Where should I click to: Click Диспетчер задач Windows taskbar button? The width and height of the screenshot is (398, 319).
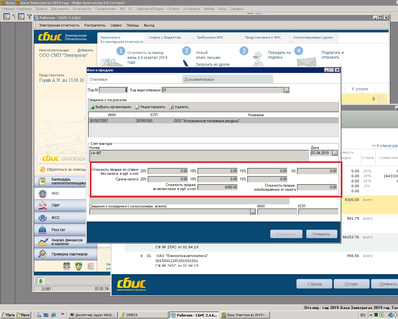pos(93,315)
